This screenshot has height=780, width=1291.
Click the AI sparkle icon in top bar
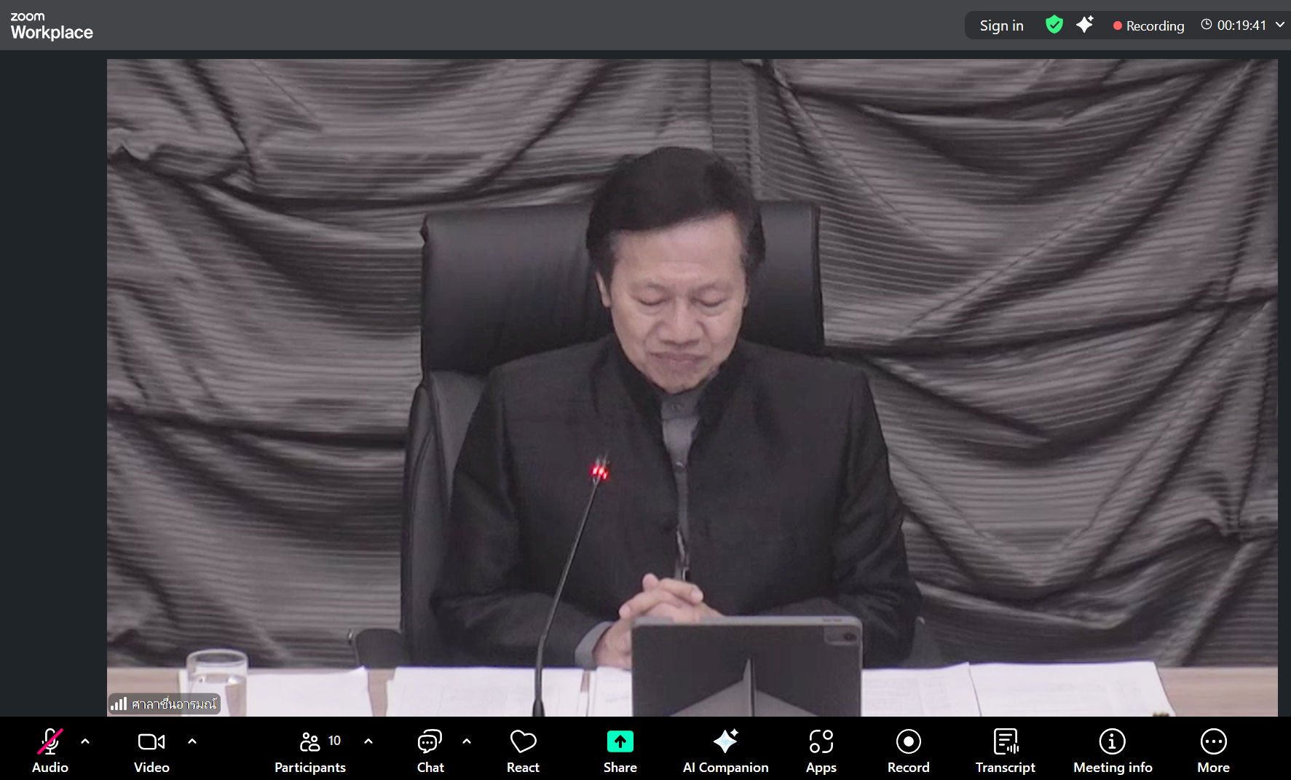1085,25
